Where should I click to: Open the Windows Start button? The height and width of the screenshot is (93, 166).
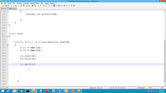[2, 91]
